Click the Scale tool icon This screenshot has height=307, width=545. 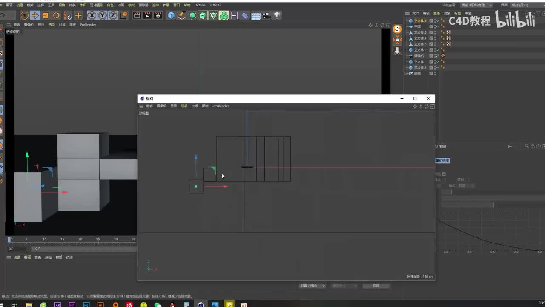pos(46,16)
